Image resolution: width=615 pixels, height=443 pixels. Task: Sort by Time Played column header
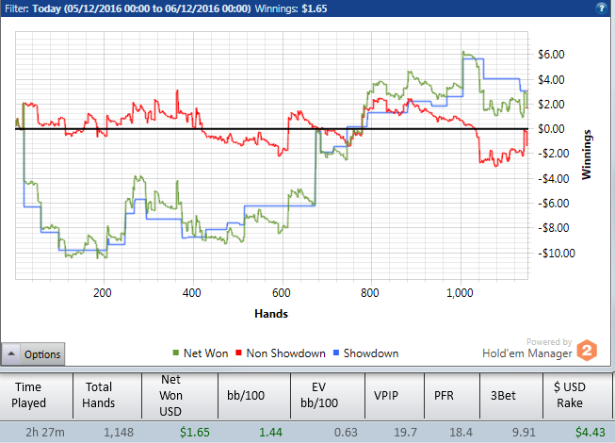pyautogui.click(x=37, y=396)
